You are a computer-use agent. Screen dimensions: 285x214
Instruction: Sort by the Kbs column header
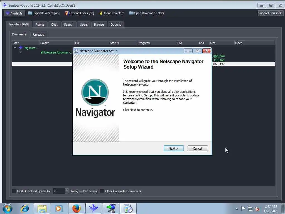pyautogui.click(x=204, y=43)
